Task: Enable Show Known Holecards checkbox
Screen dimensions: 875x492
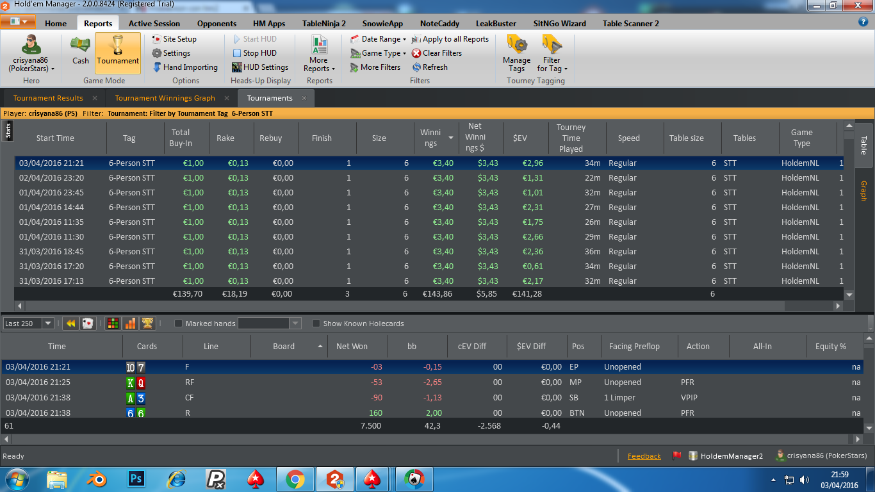Action: pos(316,324)
